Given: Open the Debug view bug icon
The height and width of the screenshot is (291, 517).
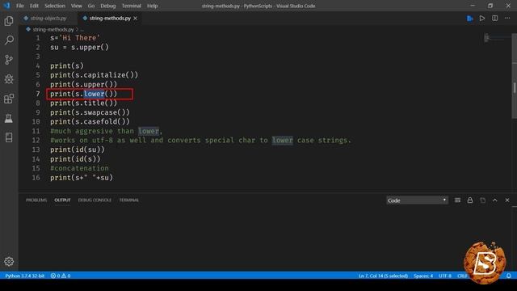Looking at the screenshot, I should pos(9,79).
